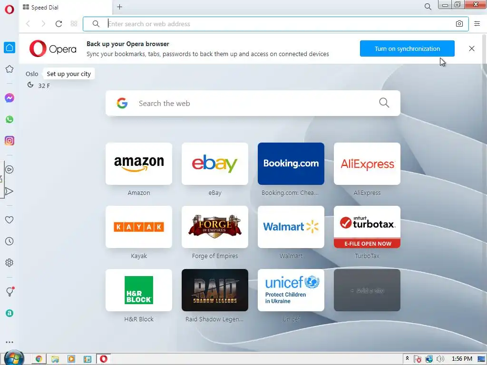The width and height of the screenshot is (487, 365).
Task: Open Settings gear in sidebar
Action: (10, 262)
